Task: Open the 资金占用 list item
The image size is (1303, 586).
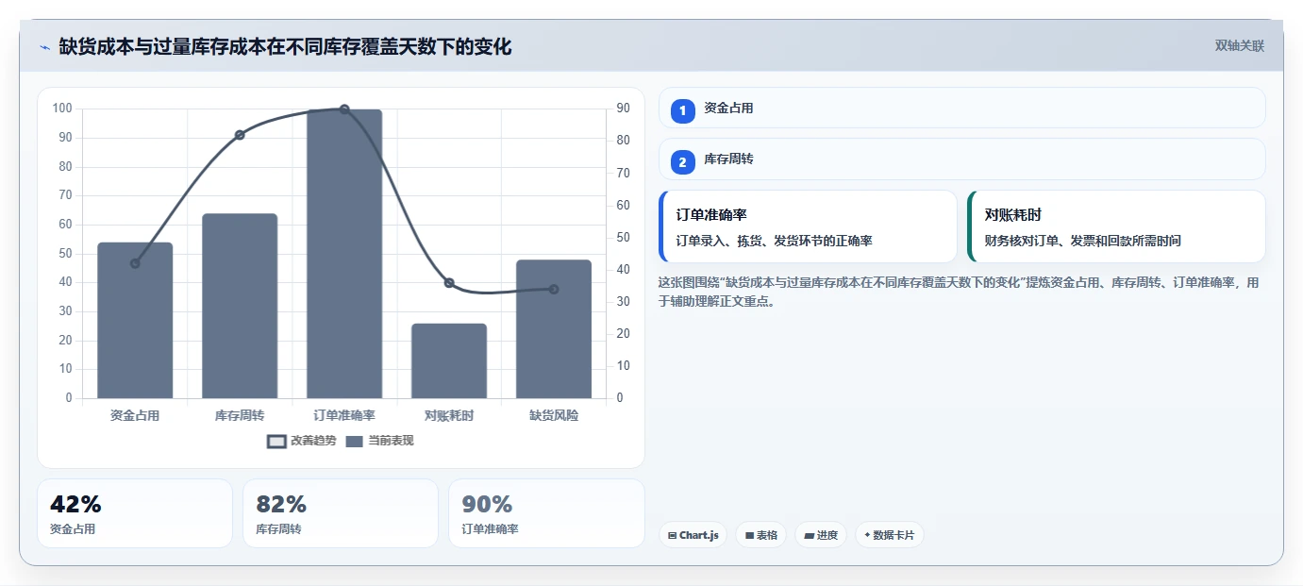Action: coord(961,108)
